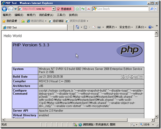Click the 100% zoom level button
The image size is (161, 129).
[145, 125]
